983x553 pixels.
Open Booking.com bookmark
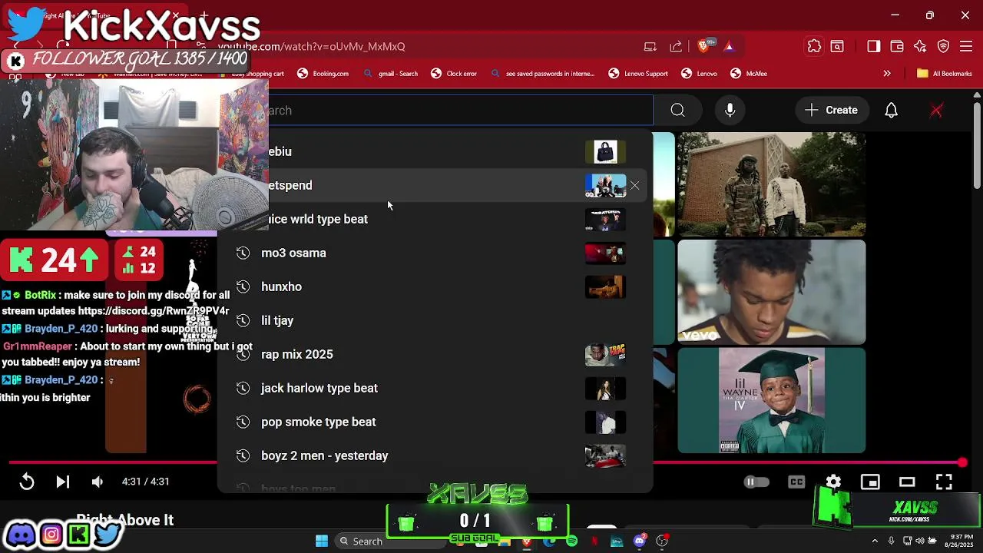323,74
